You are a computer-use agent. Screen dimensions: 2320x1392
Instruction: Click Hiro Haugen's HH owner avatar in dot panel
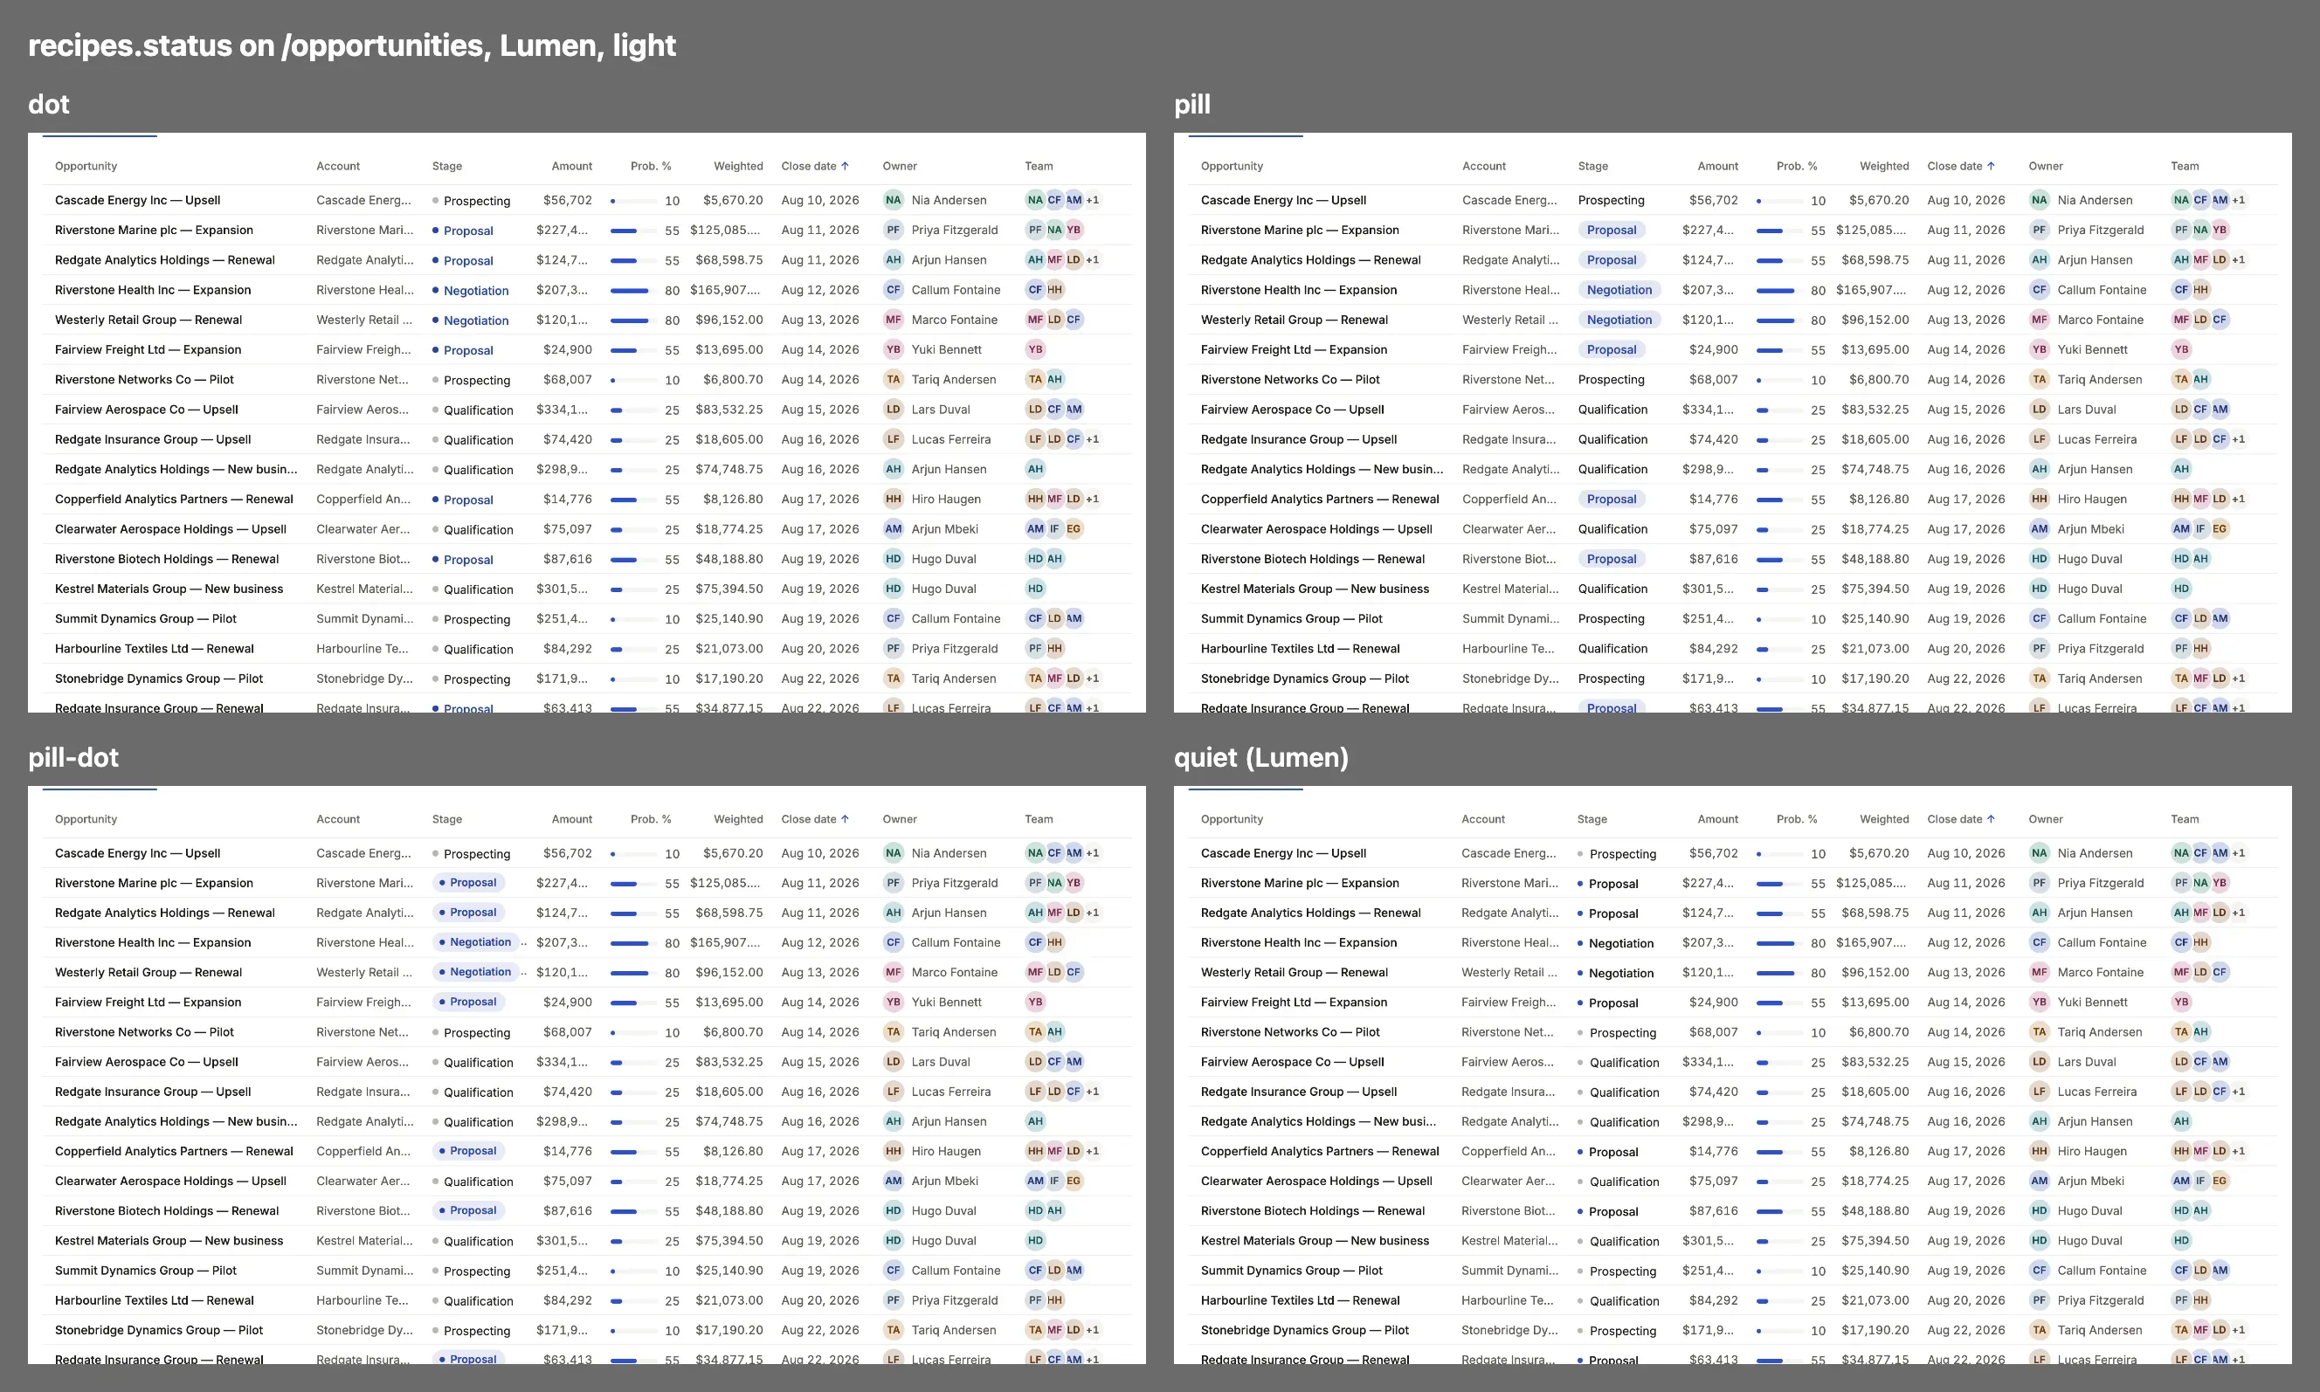pos(893,499)
